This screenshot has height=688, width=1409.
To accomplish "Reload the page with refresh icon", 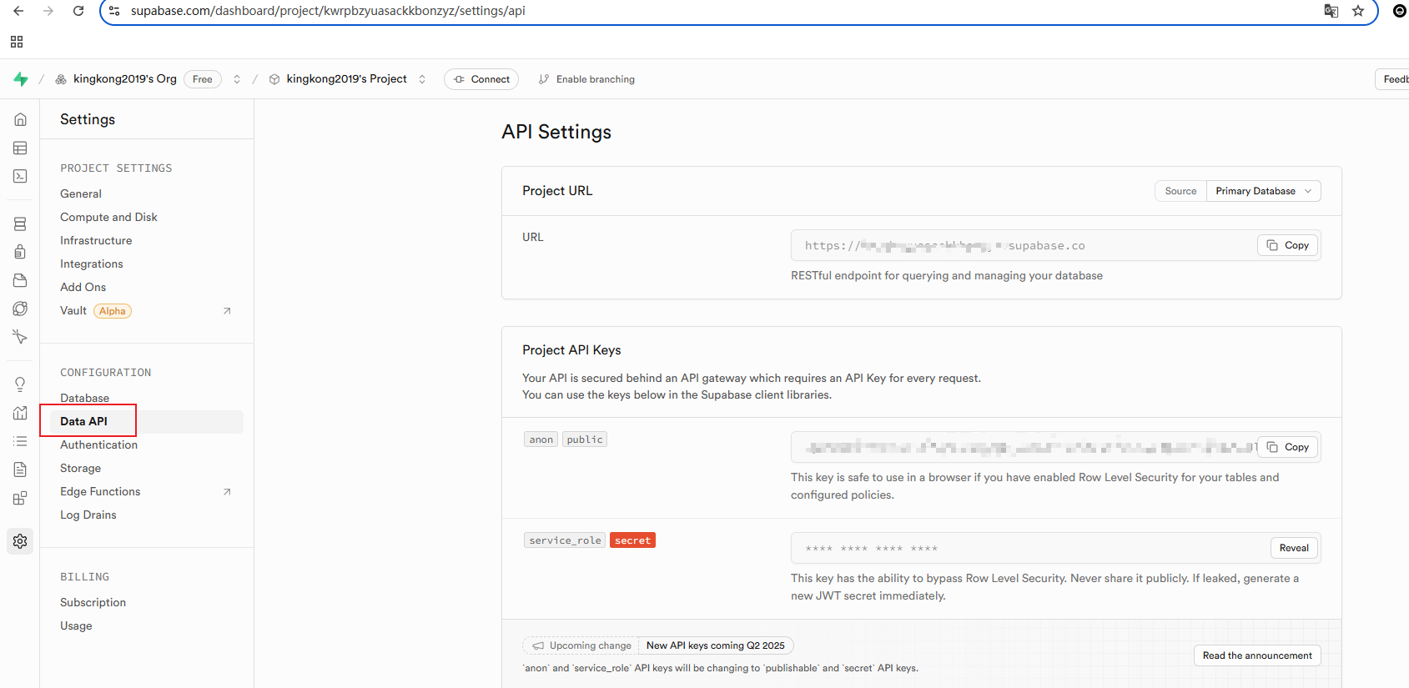I will [78, 11].
